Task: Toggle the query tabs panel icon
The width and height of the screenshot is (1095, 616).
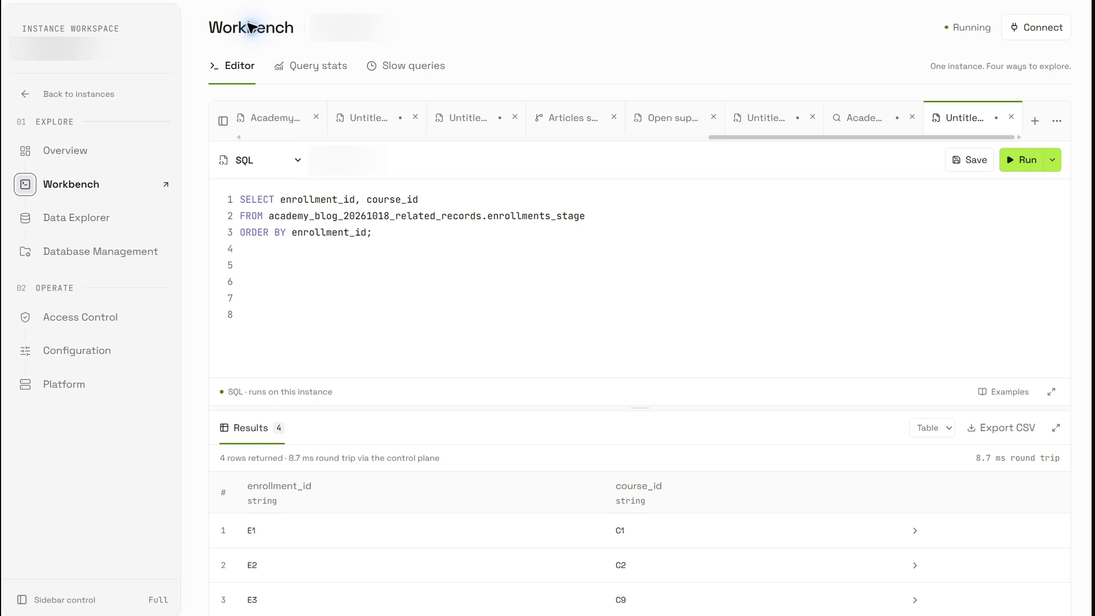Action: tap(223, 121)
